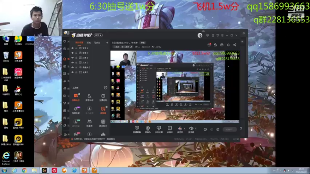
Task: Add a 摄像头 camera source from bottom bar
Action: tap(148, 130)
